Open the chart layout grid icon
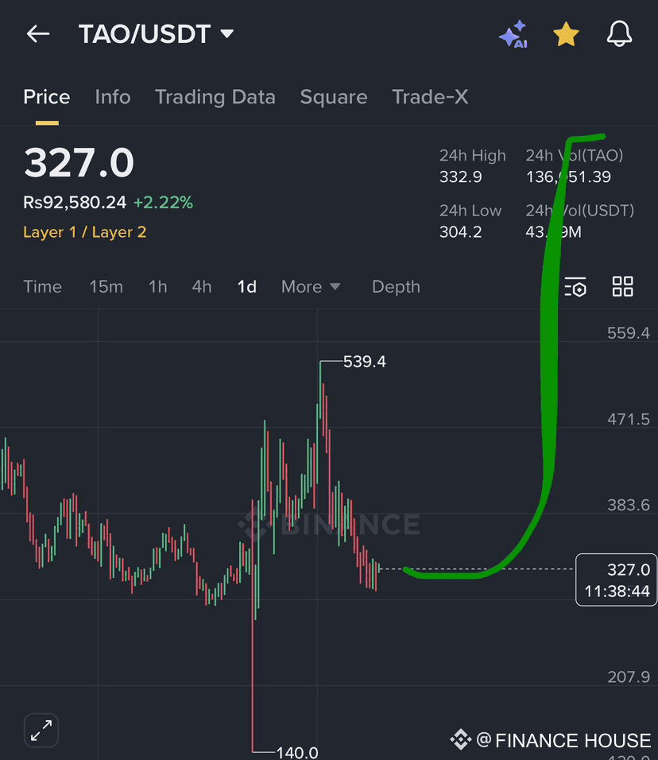The image size is (658, 760). pyautogui.click(x=622, y=286)
